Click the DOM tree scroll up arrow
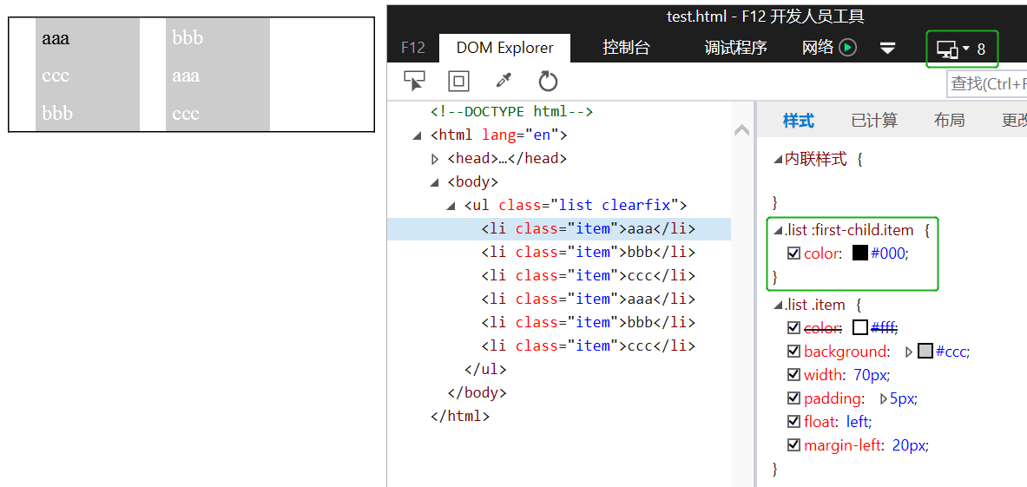This screenshot has height=487, width=1027. [x=741, y=131]
